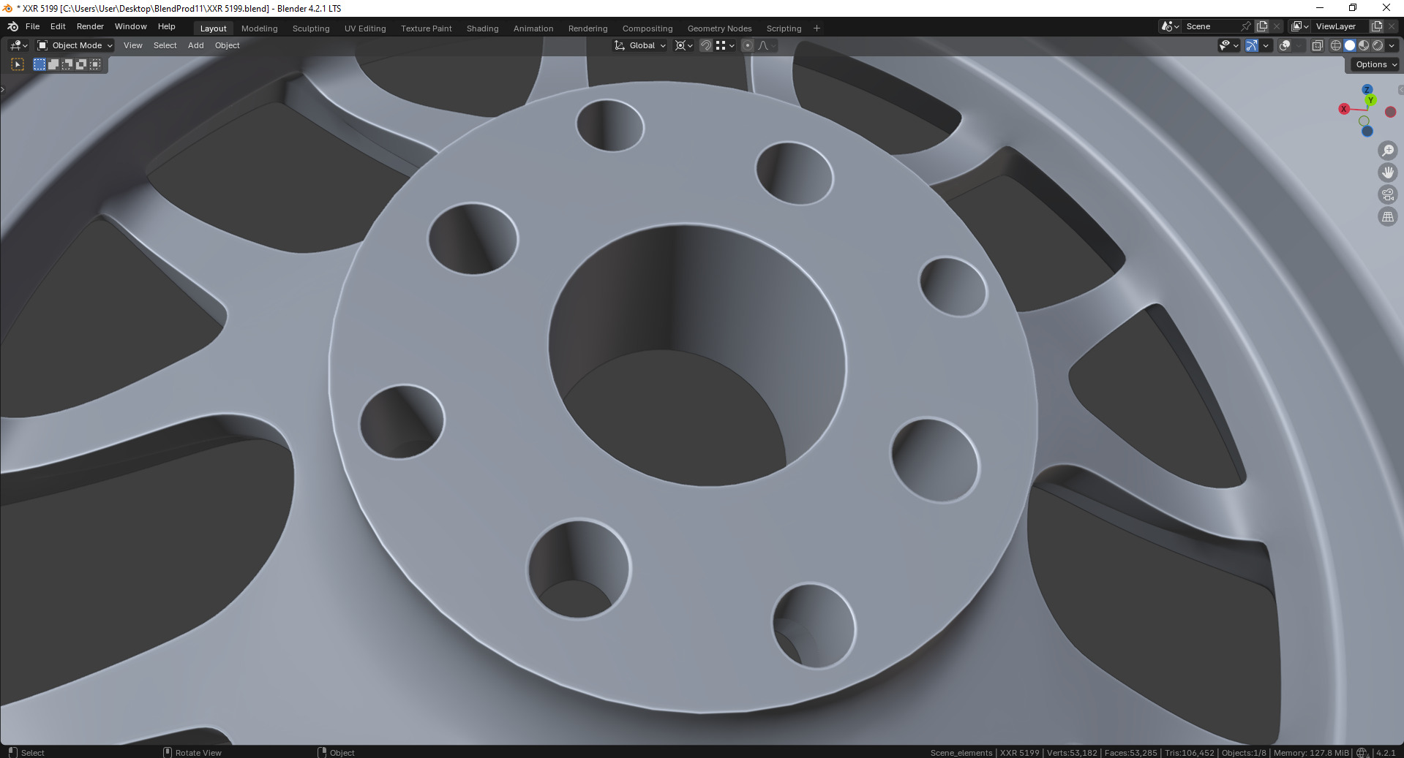
Task: Toggle the camera view icon
Action: 1387,194
